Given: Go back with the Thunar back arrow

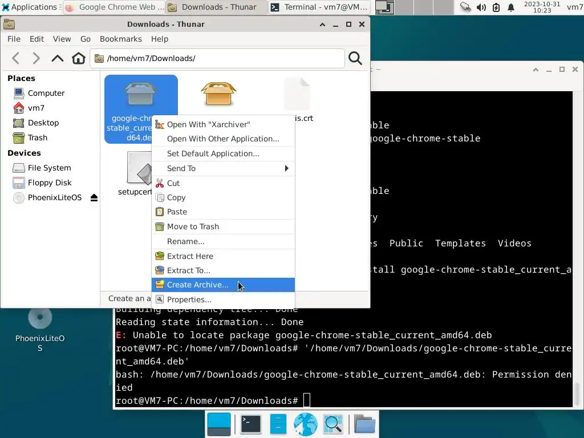Looking at the screenshot, I should (x=15, y=58).
